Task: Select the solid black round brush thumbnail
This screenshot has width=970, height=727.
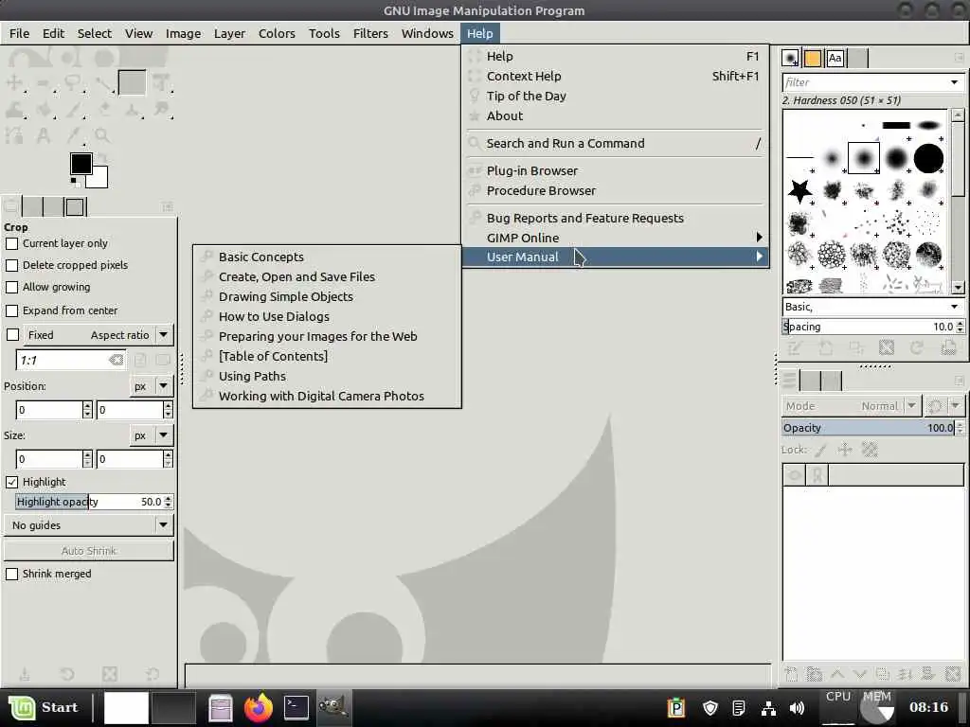Action: tap(928, 158)
